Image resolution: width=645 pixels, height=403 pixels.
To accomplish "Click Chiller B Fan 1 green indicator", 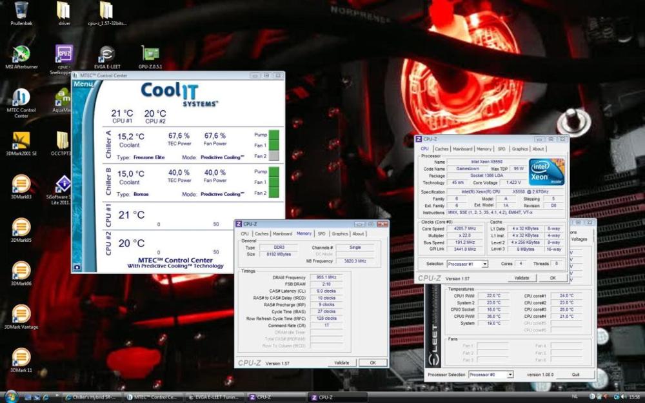I will [x=273, y=182].
